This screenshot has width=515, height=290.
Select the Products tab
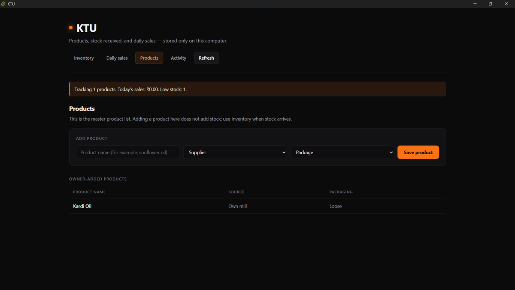coord(149,58)
